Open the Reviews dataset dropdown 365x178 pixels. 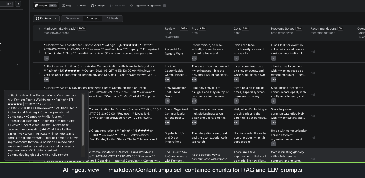46,19
